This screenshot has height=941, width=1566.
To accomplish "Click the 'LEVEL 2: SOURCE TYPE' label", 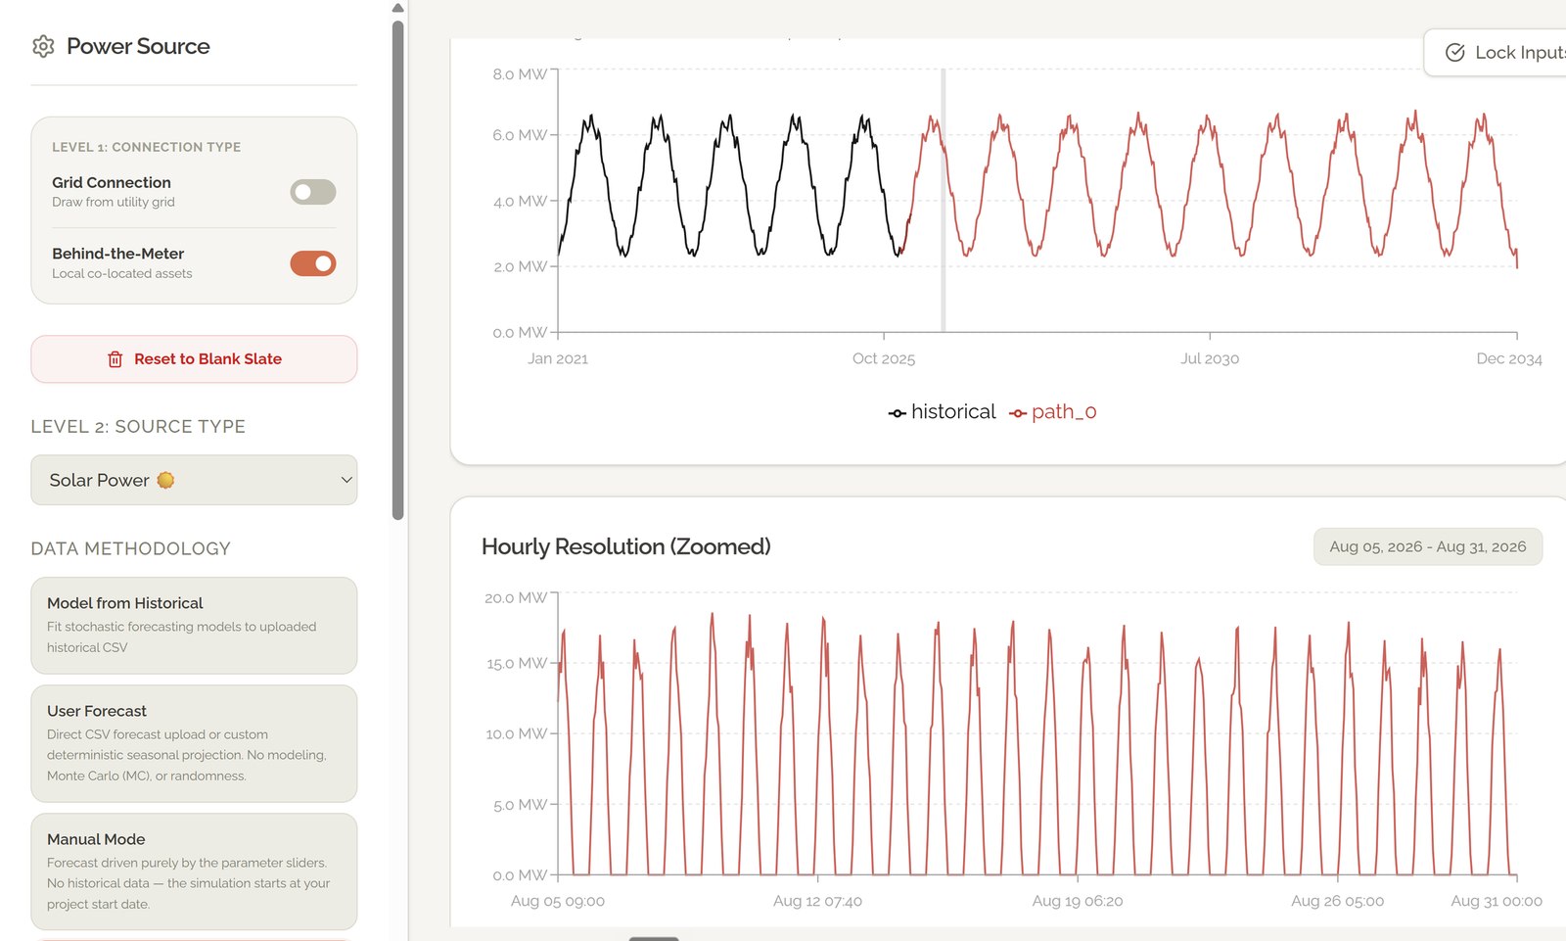I will point(138,427).
